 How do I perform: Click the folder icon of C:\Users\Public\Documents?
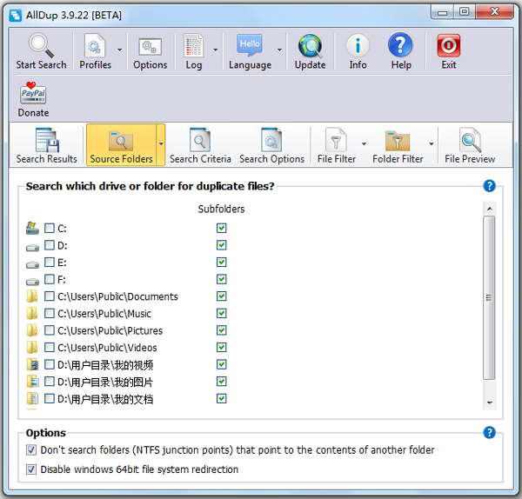[32, 296]
